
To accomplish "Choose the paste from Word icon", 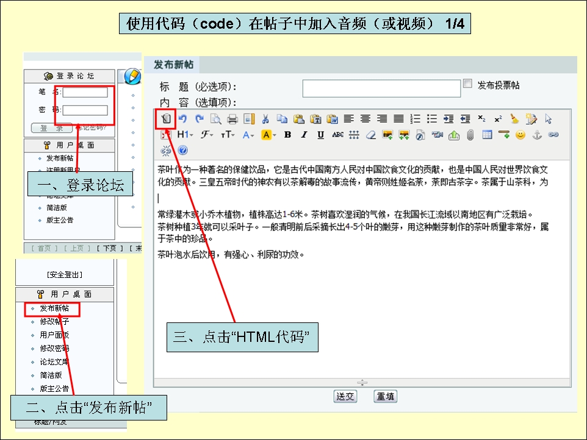I will (x=332, y=119).
